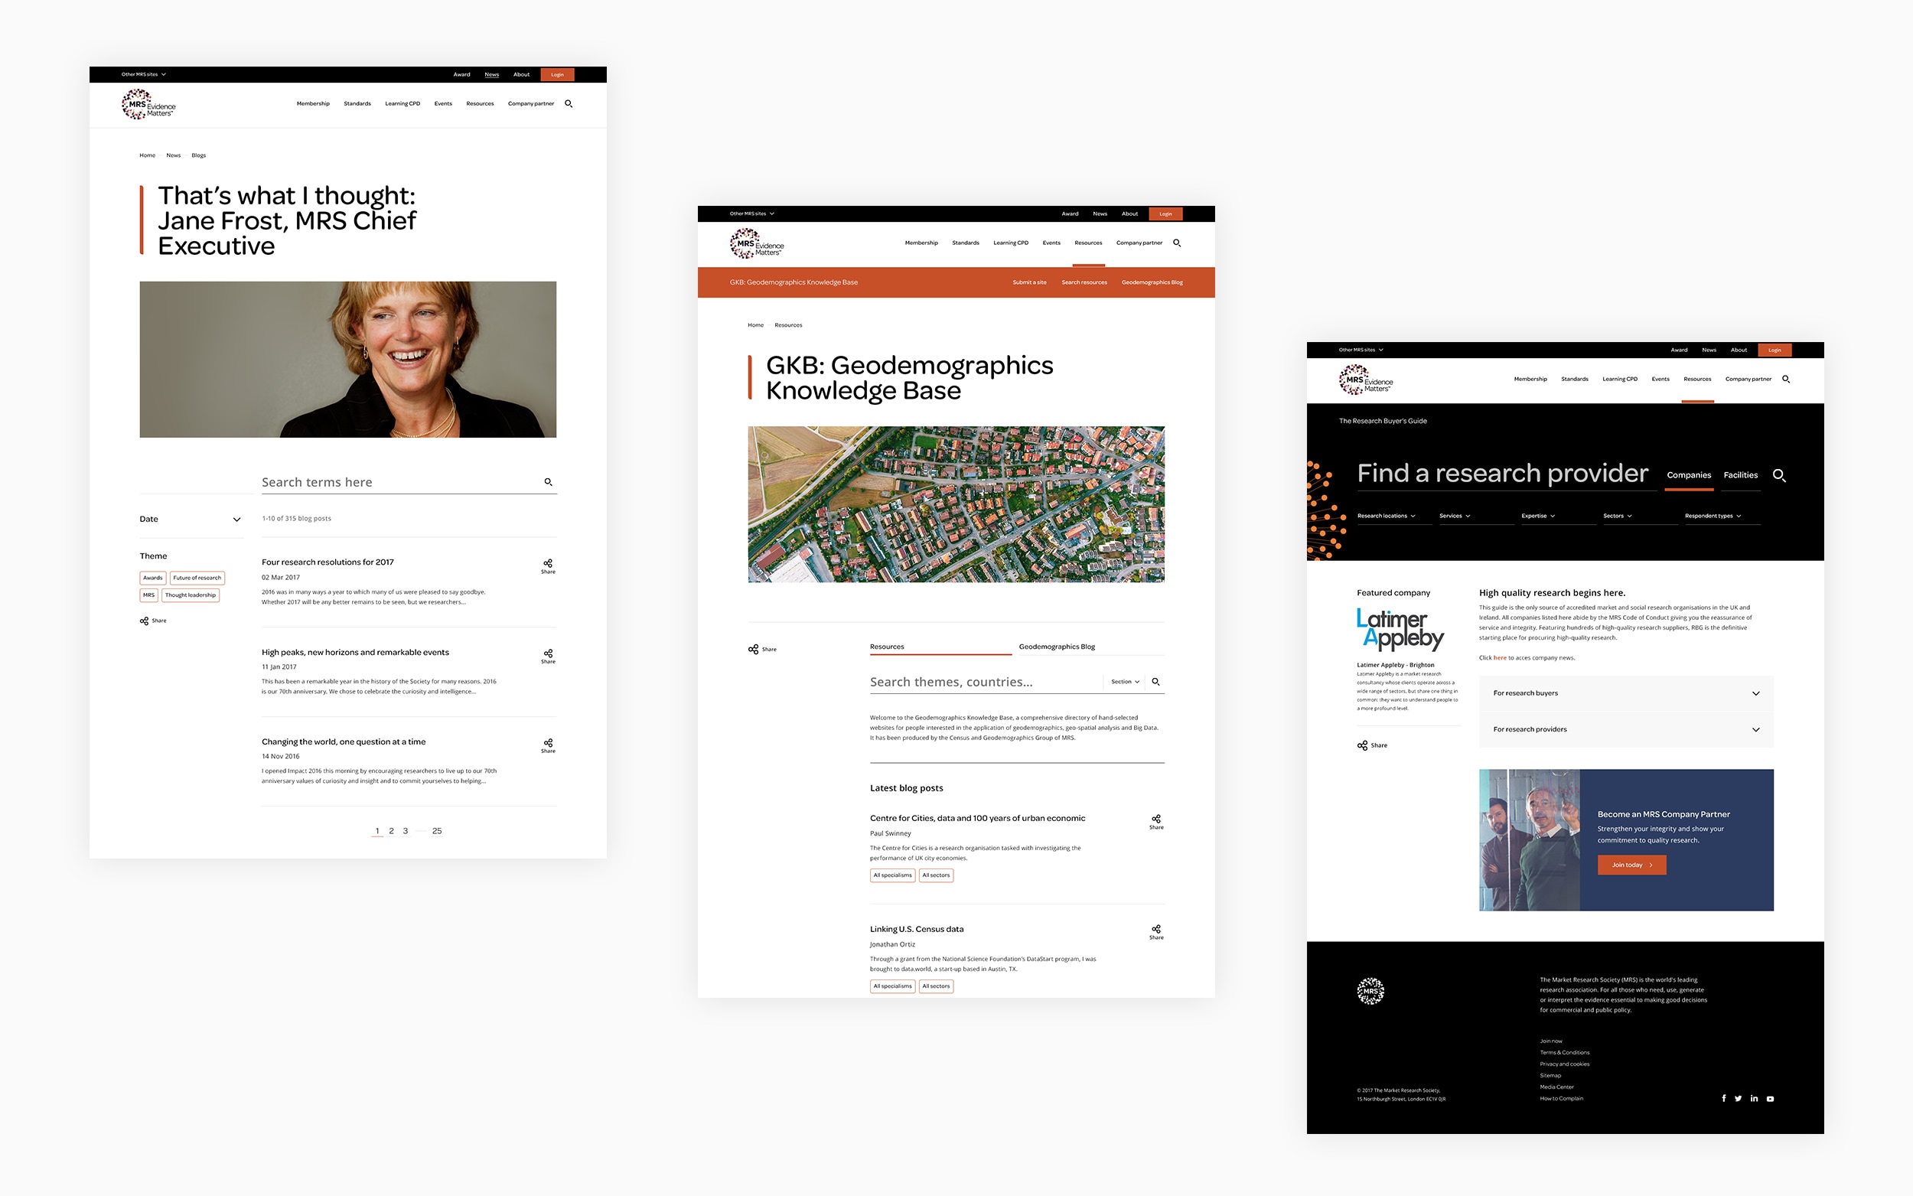Image resolution: width=1913 pixels, height=1196 pixels.
Task: Open Membership menu on blog page
Action: click(312, 103)
